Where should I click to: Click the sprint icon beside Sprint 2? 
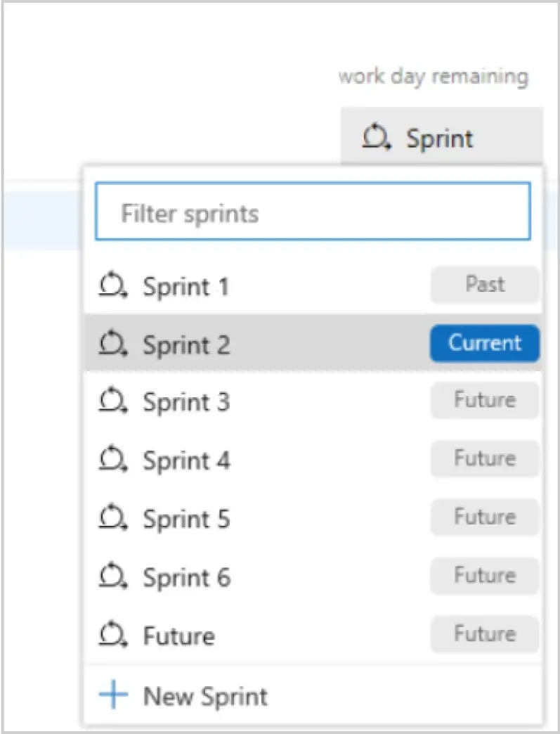tap(112, 344)
